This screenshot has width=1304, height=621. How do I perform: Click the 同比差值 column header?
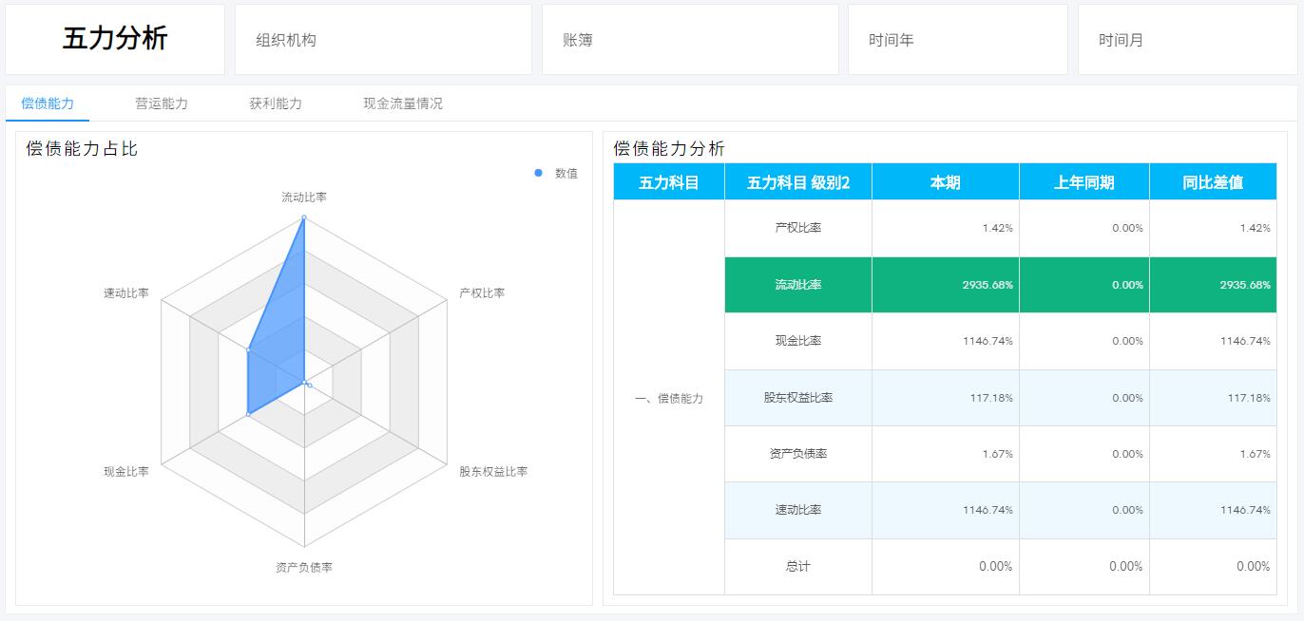point(1213,181)
